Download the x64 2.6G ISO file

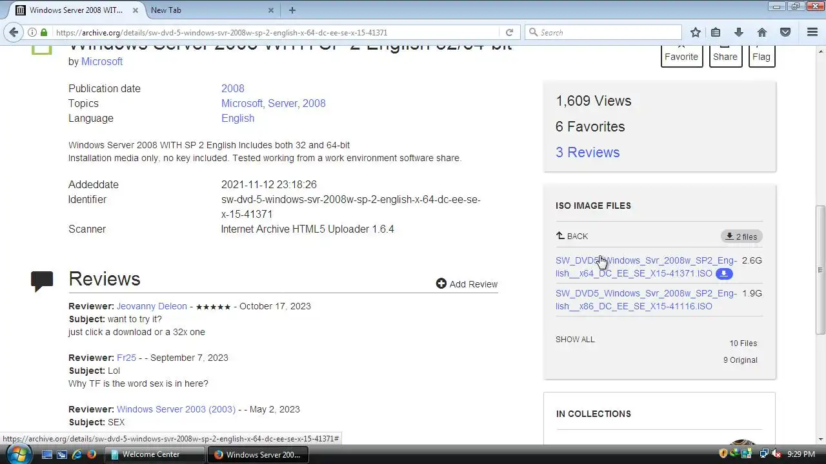(646, 267)
